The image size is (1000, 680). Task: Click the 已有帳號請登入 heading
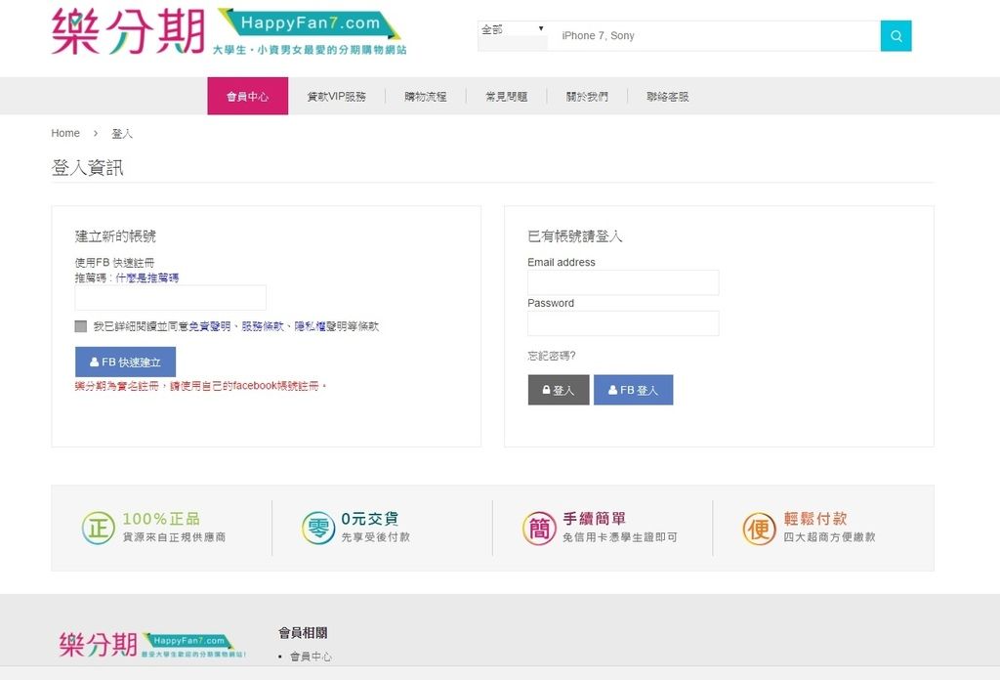point(574,236)
